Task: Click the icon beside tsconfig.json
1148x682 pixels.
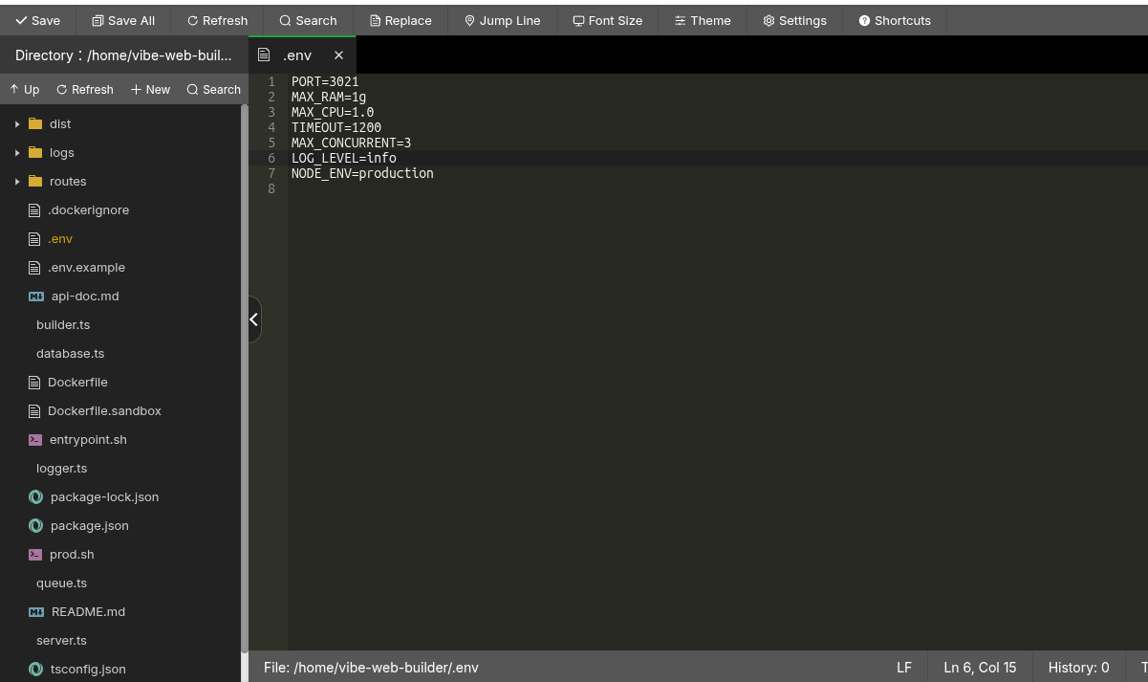Action: pos(35,670)
